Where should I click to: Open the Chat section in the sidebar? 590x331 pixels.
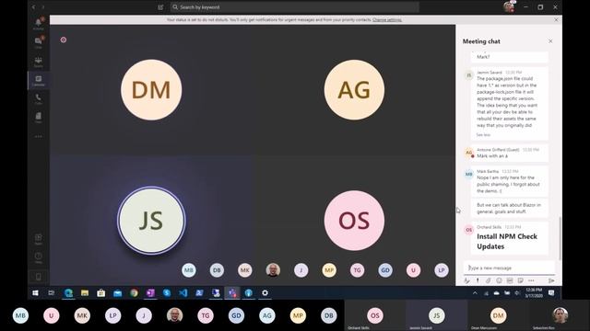(39, 42)
